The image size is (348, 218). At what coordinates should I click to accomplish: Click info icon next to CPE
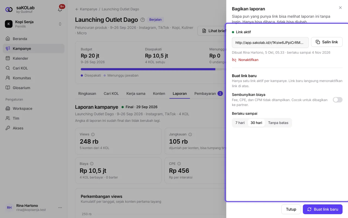(x=179, y=164)
